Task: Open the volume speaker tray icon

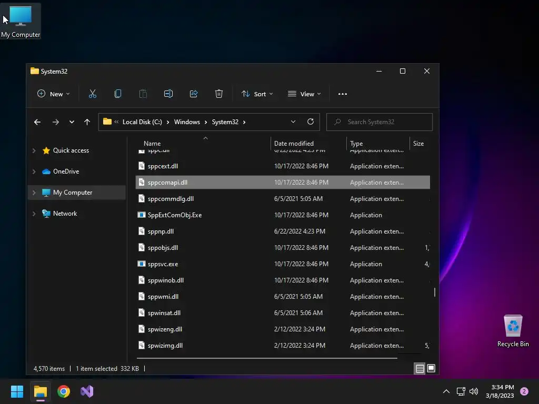Action: [x=474, y=391]
